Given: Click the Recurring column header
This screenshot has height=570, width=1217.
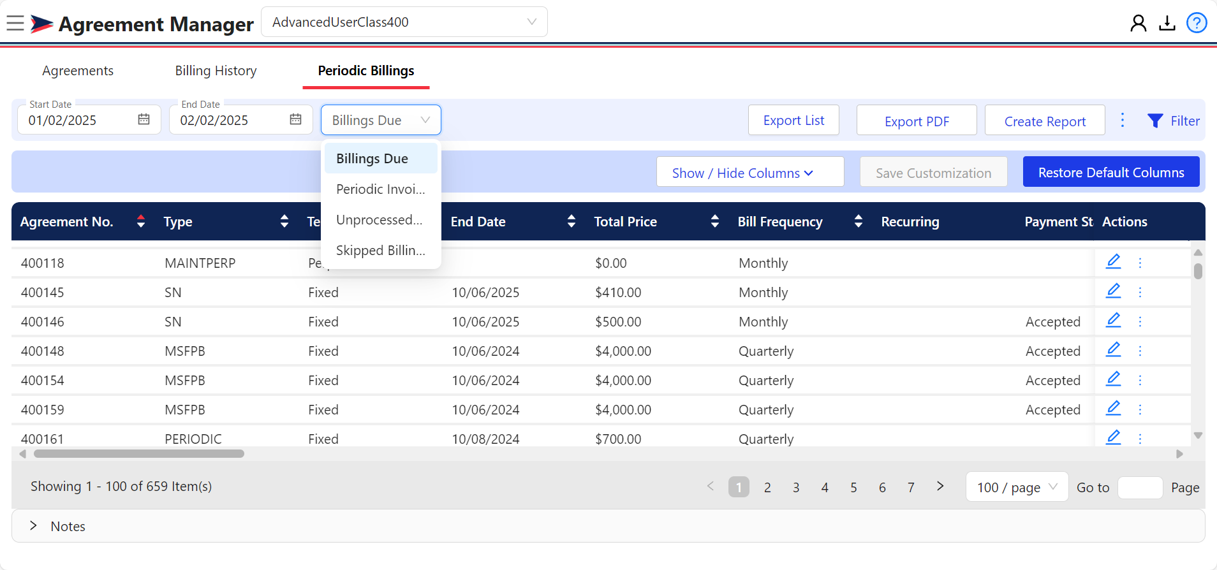Looking at the screenshot, I should click(x=910, y=221).
